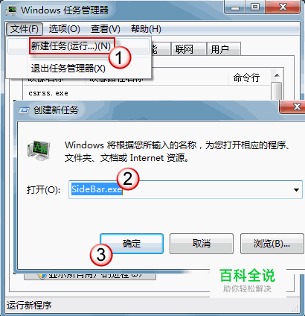
Task: Click the monitor Run icon in dialog
Action: (x=39, y=151)
